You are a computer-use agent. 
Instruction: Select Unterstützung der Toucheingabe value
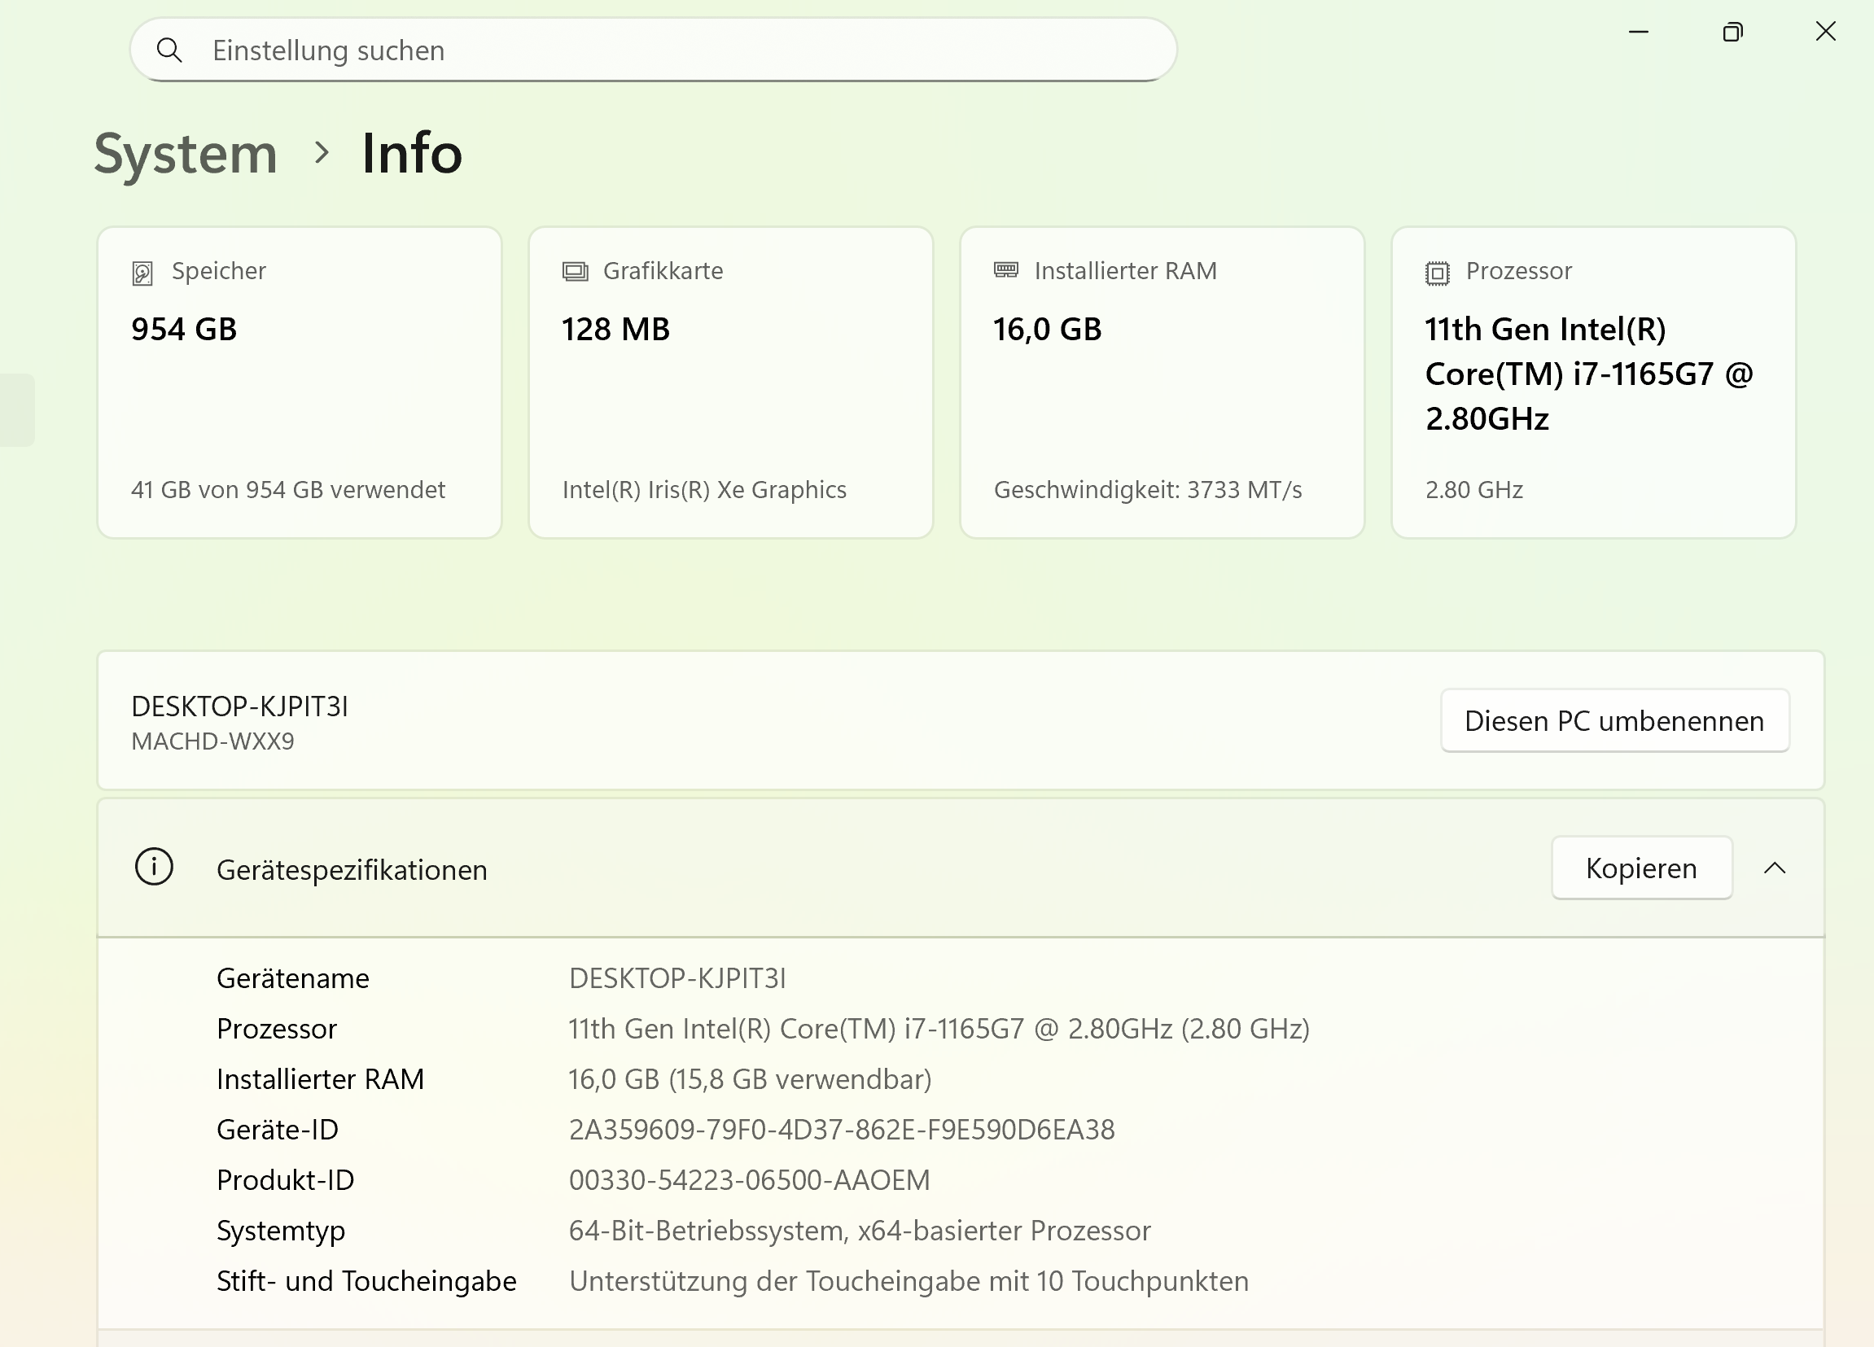pos(909,1281)
